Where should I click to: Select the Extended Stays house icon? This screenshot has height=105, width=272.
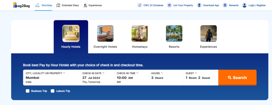(x=58, y=5)
